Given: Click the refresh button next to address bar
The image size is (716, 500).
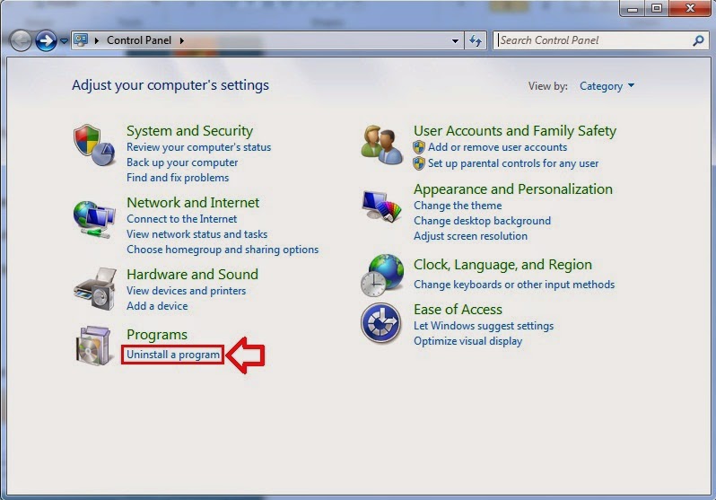Looking at the screenshot, I should 476,40.
